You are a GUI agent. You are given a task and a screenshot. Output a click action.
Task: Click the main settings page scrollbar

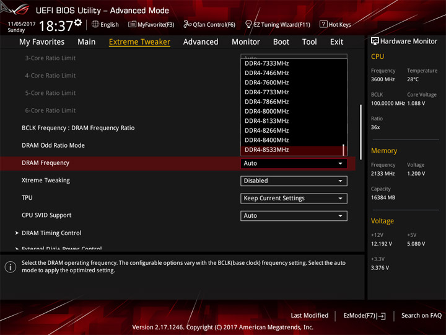(x=361, y=132)
